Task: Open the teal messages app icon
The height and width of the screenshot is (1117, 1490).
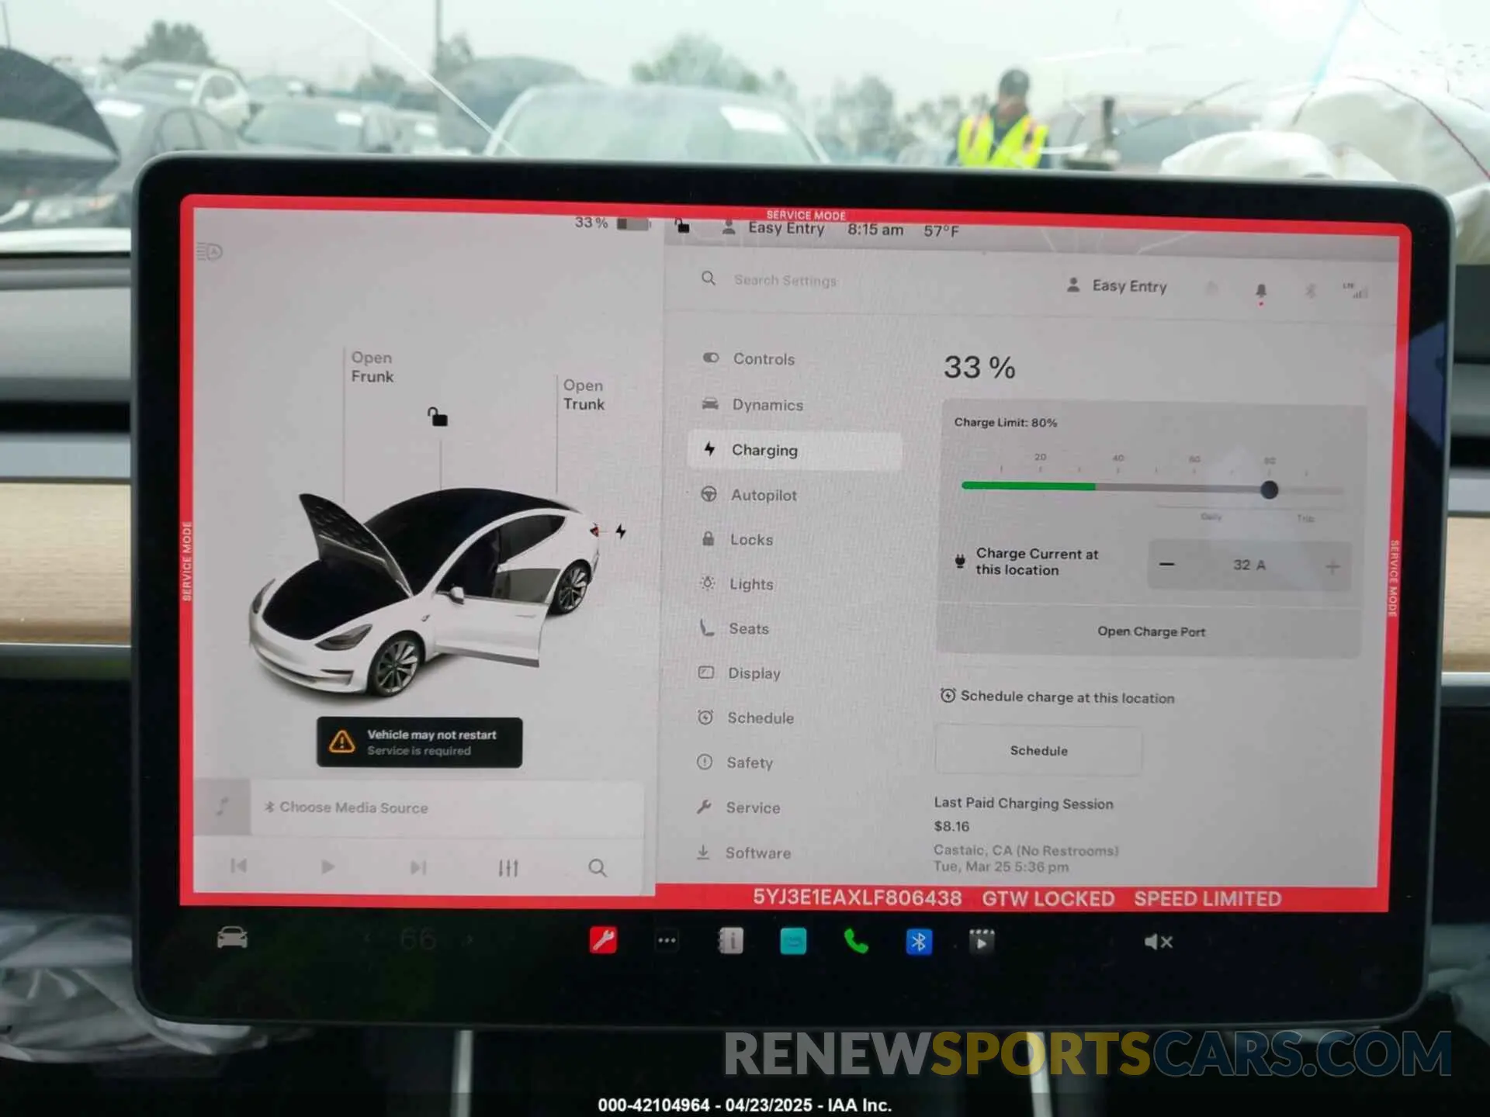Action: pos(793,942)
